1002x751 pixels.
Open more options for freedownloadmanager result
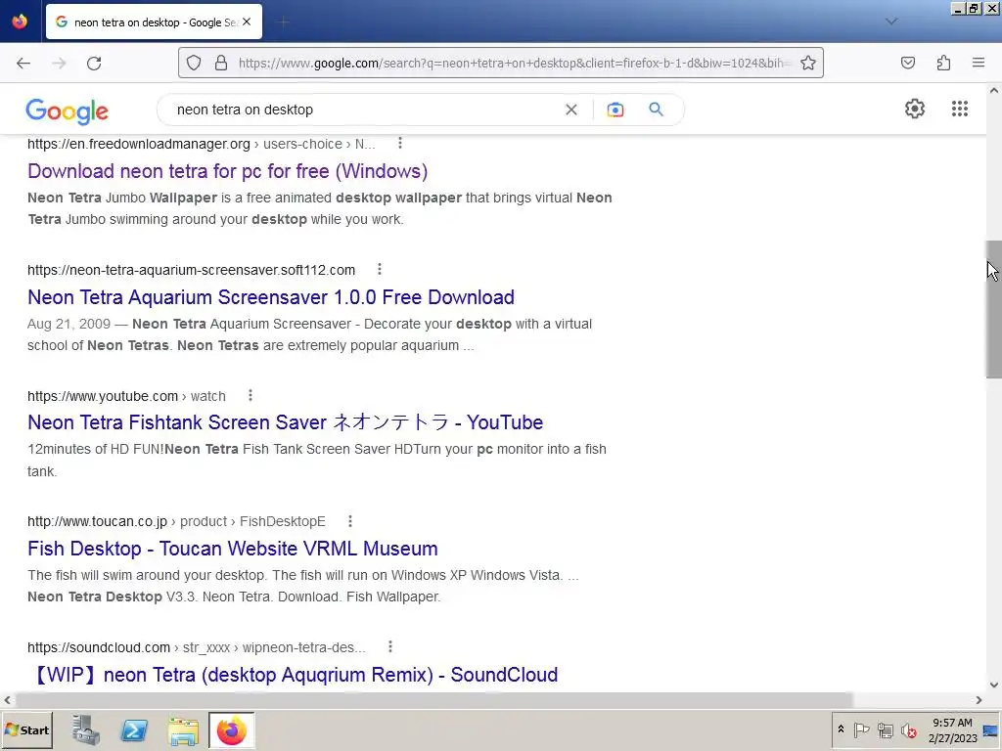pos(400,143)
